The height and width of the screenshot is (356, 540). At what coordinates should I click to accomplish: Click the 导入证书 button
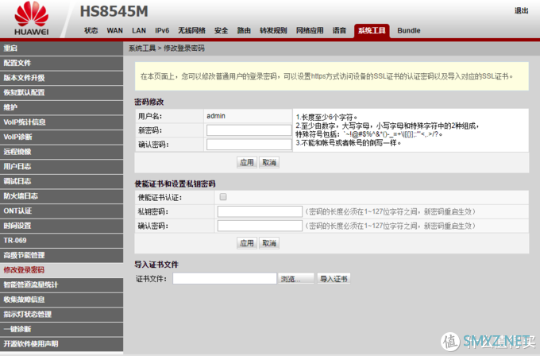334,278
